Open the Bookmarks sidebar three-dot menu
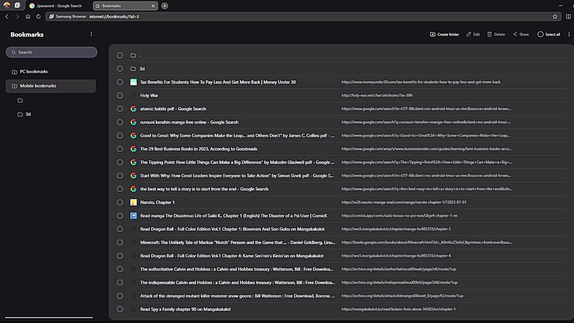The width and height of the screenshot is (574, 323). [x=91, y=34]
